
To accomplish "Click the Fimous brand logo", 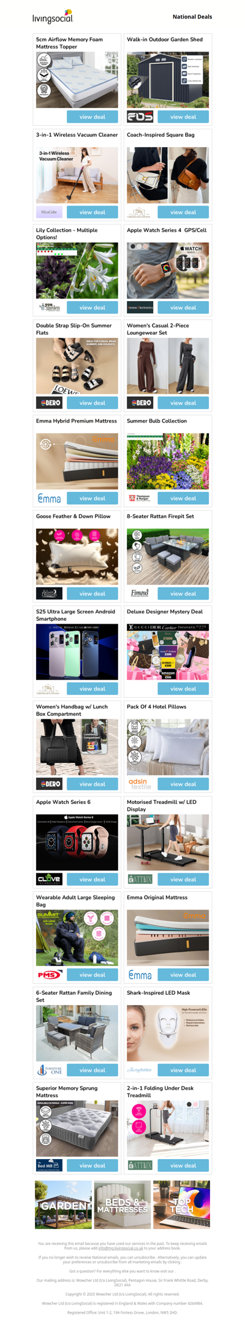I will click(x=140, y=593).
